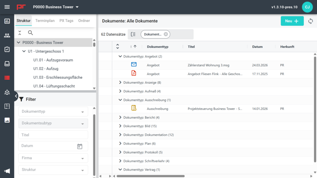The height and width of the screenshot is (178, 317).
Task: Collapse the Dokumenttyp: Angebot group
Action: pos(120,57)
